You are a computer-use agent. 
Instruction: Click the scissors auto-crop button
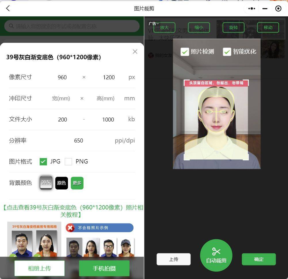(216, 255)
